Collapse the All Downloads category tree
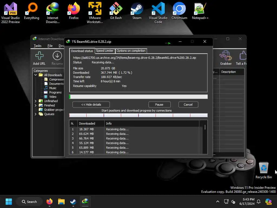The image size is (277, 208). (x=35, y=75)
